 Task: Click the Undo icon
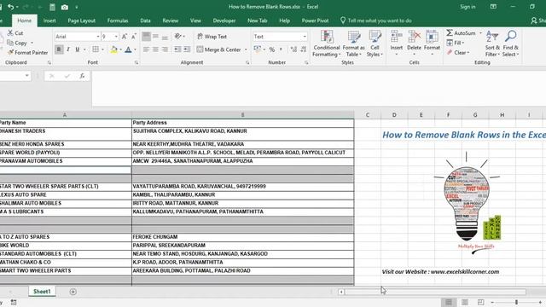click(x=11, y=7)
